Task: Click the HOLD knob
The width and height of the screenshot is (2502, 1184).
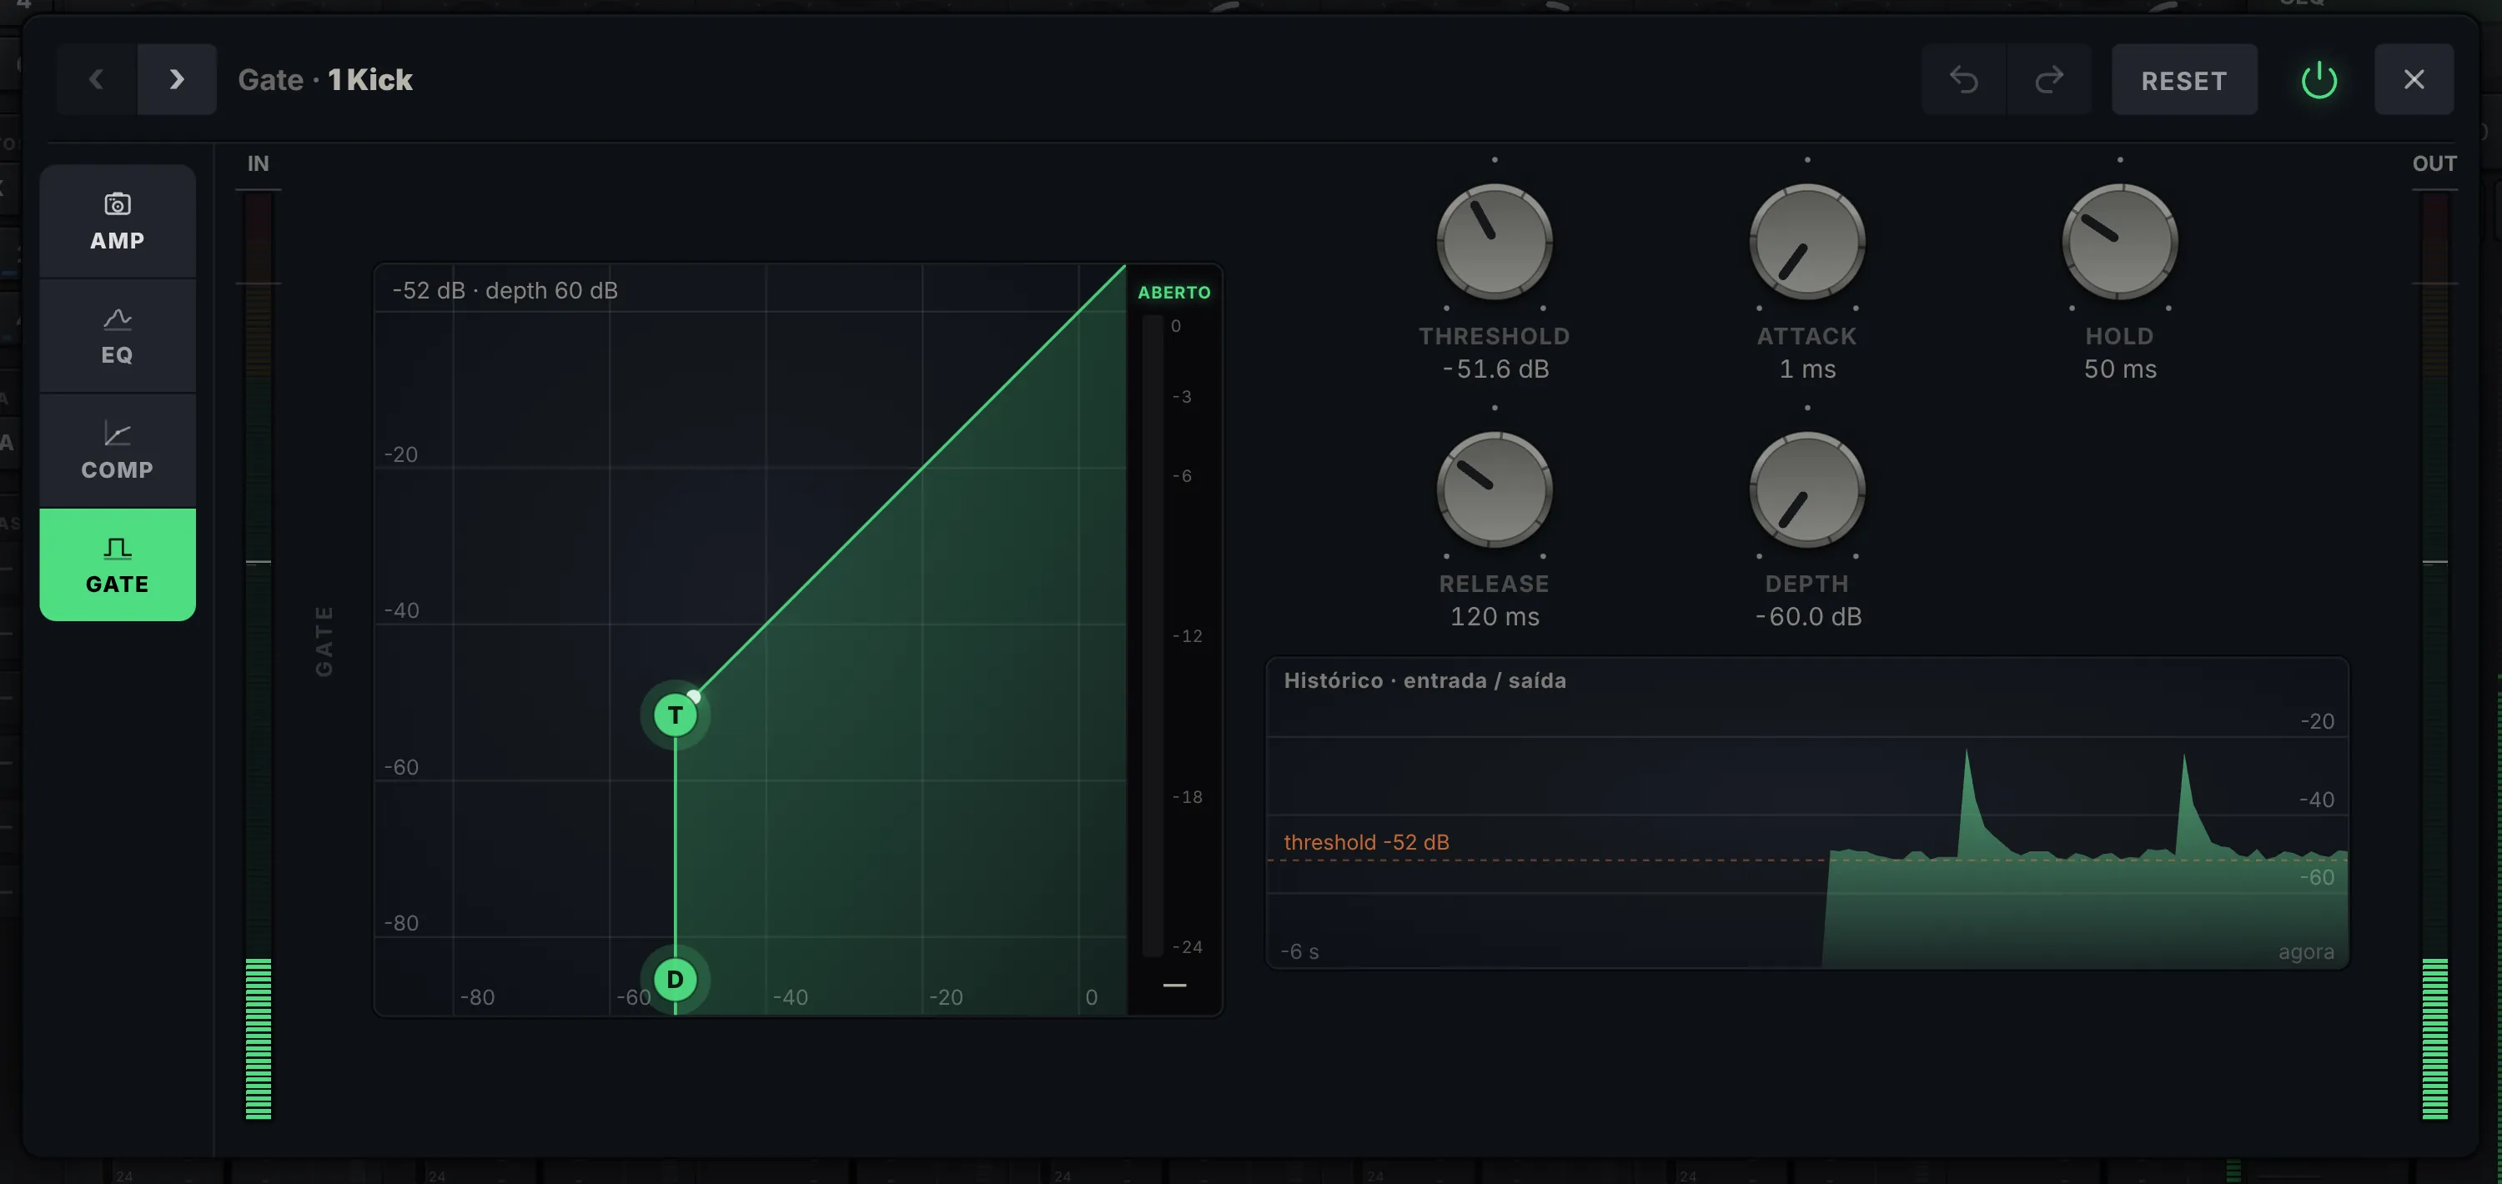Action: [2119, 242]
